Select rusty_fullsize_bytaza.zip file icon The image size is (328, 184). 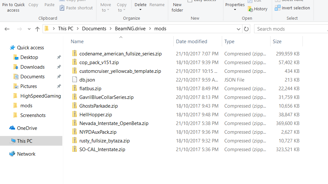(x=75, y=140)
